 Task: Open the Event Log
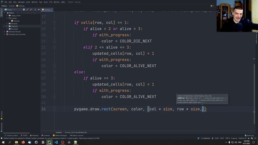click(x=249, y=135)
